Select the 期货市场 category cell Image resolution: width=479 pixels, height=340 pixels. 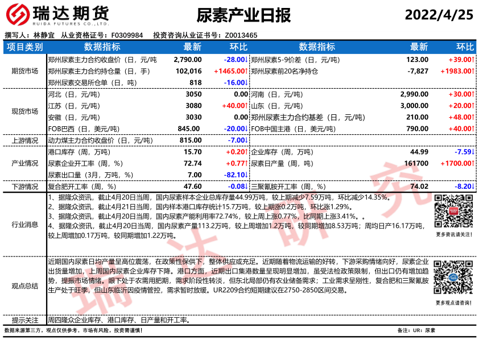point(24,71)
